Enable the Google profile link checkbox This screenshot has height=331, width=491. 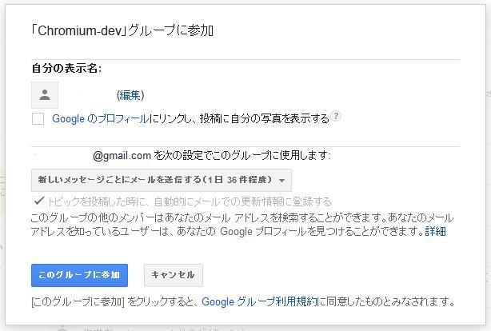point(38,118)
